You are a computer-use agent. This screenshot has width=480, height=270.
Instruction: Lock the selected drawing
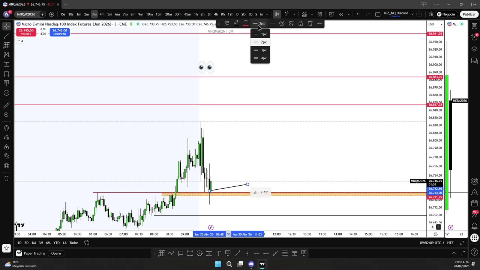pyautogui.click(x=301, y=23)
